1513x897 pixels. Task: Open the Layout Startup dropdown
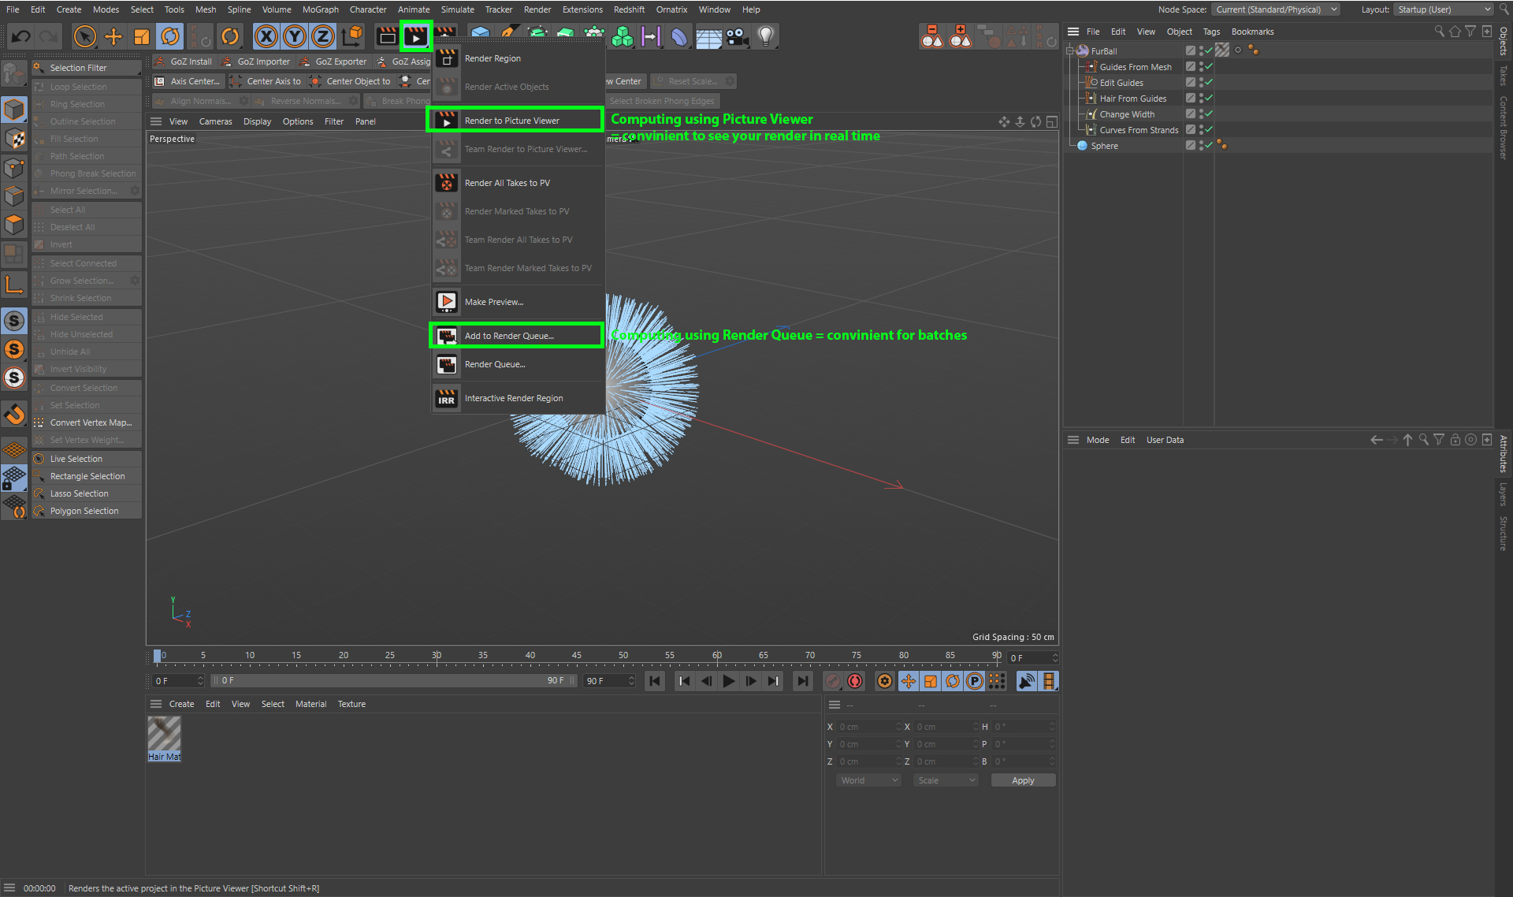tap(1444, 9)
